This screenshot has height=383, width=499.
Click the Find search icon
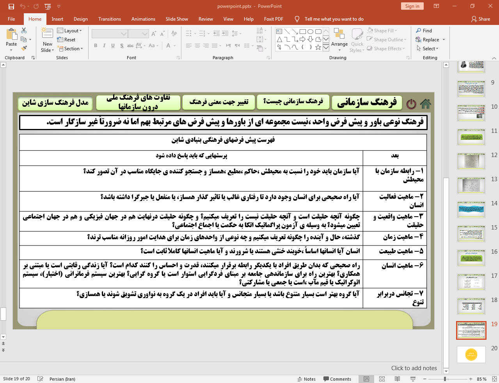424,30
